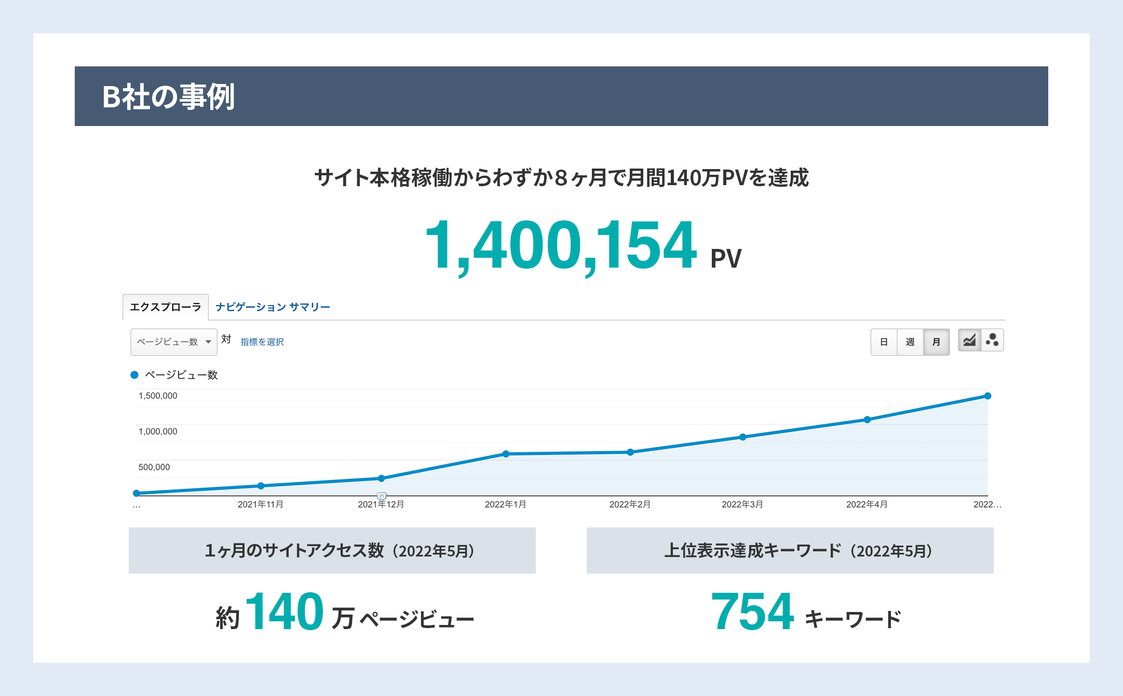Set graph granularity to 月
Image resolution: width=1123 pixels, height=696 pixels.
click(937, 342)
